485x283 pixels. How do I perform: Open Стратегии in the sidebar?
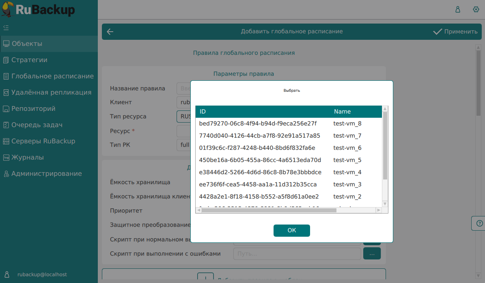coord(29,60)
